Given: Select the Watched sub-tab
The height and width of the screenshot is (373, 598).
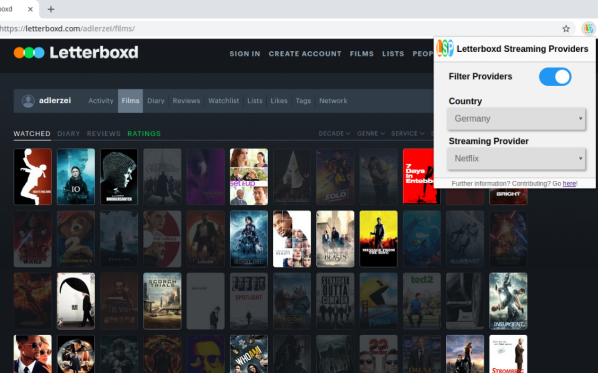Looking at the screenshot, I should click(x=32, y=134).
